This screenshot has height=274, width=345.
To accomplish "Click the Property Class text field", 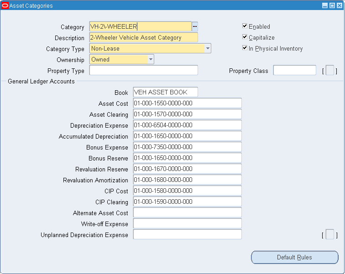I will pyautogui.click(x=294, y=71).
